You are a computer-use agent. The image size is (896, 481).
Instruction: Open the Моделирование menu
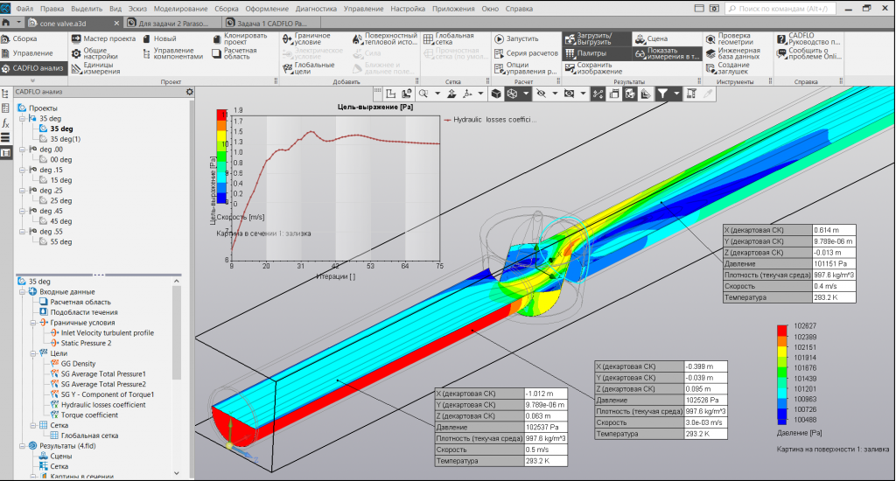(179, 9)
